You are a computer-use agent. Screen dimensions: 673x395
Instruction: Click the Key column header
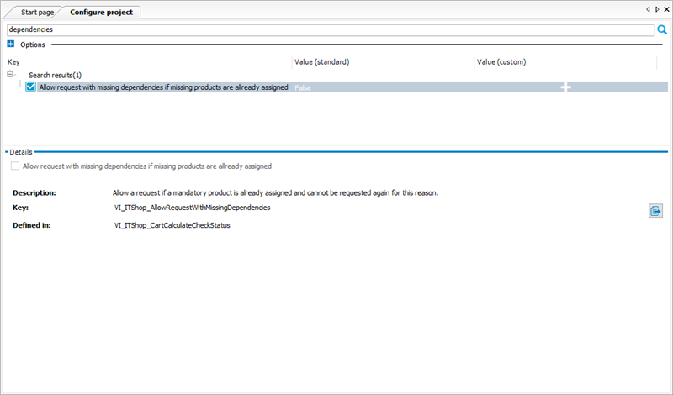coord(150,61)
